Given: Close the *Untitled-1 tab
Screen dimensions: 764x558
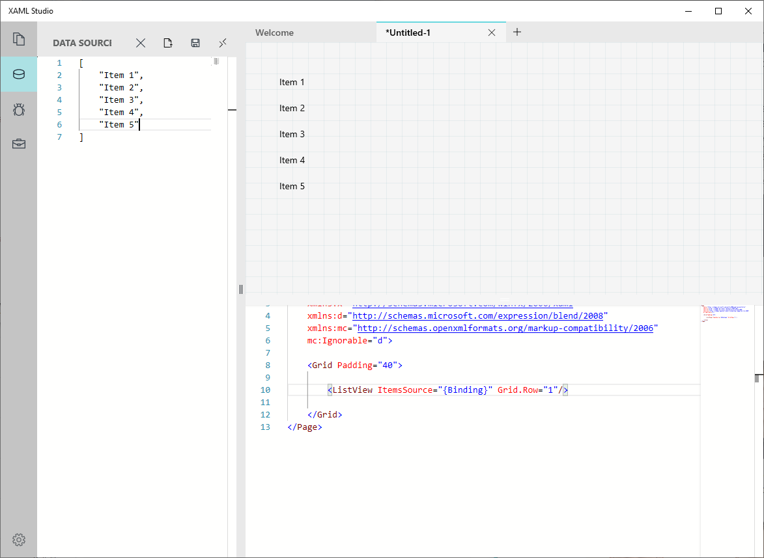Looking at the screenshot, I should (x=492, y=33).
